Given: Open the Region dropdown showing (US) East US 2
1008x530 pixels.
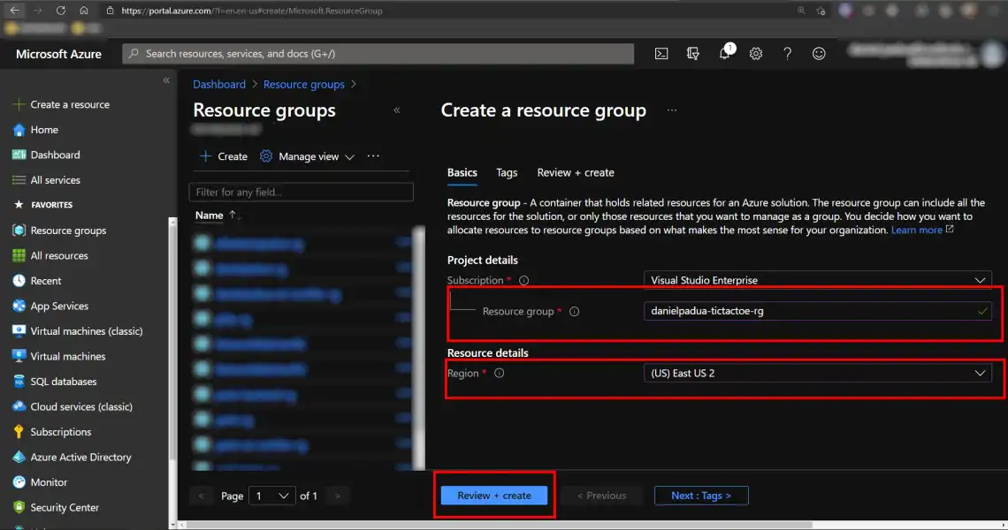Looking at the screenshot, I should point(818,373).
